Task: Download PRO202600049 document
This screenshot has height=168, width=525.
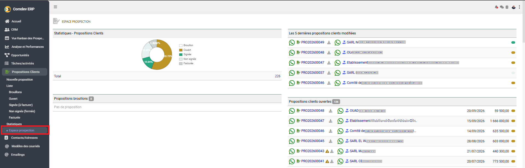Action: pos(329,43)
